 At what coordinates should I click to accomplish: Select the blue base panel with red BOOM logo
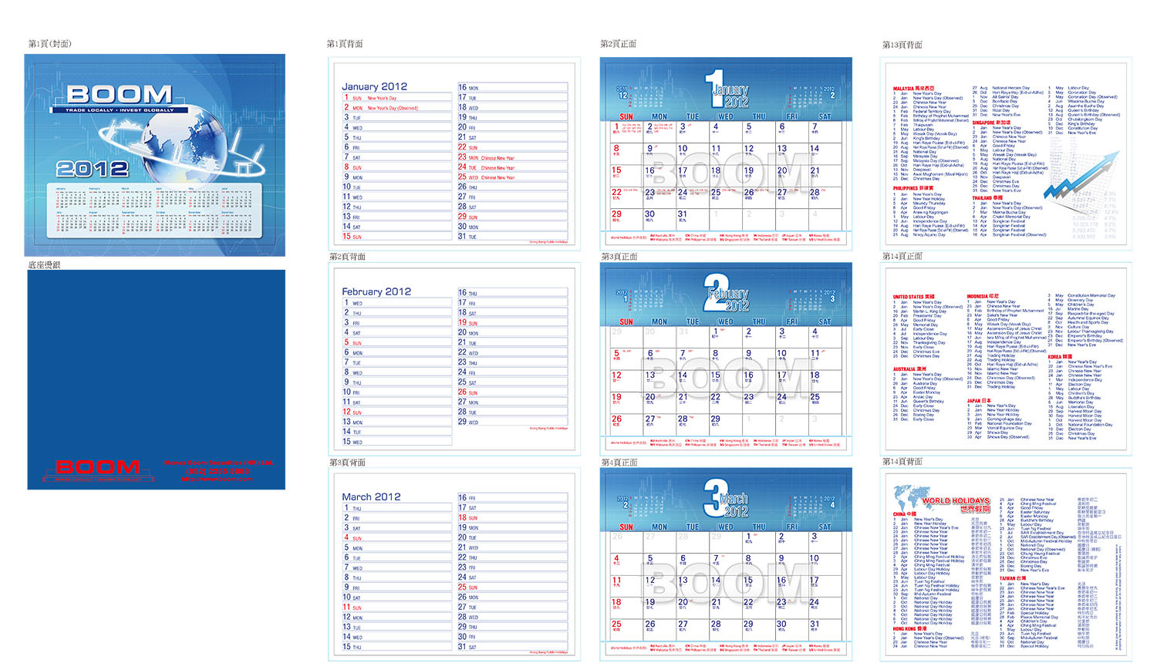point(156,379)
